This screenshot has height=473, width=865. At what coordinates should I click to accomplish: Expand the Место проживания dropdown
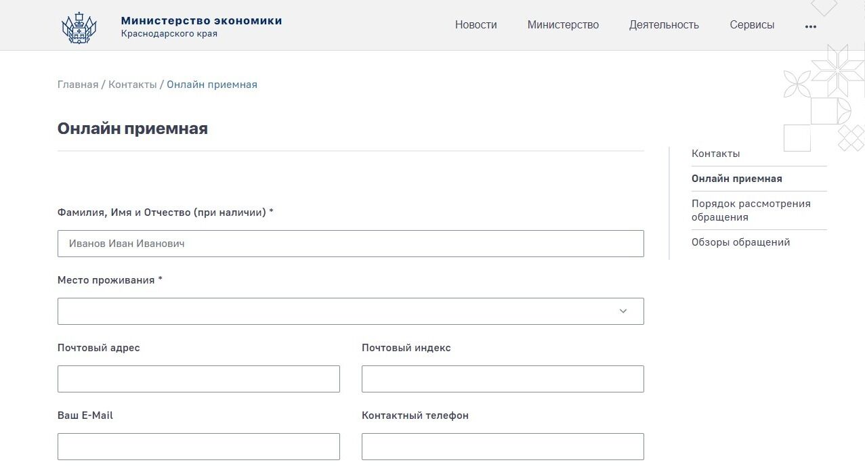coord(351,311)
